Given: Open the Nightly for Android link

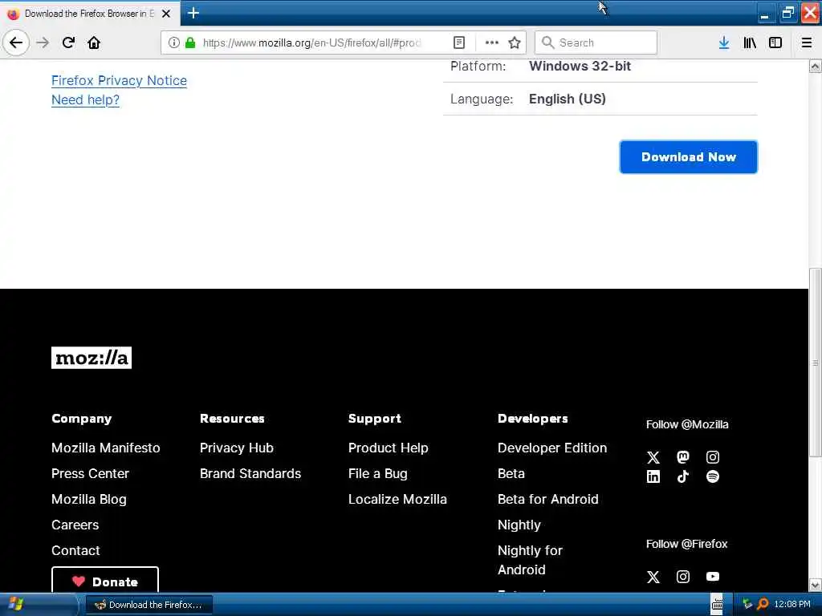Looking at the screenshot, I should [530, 560].
